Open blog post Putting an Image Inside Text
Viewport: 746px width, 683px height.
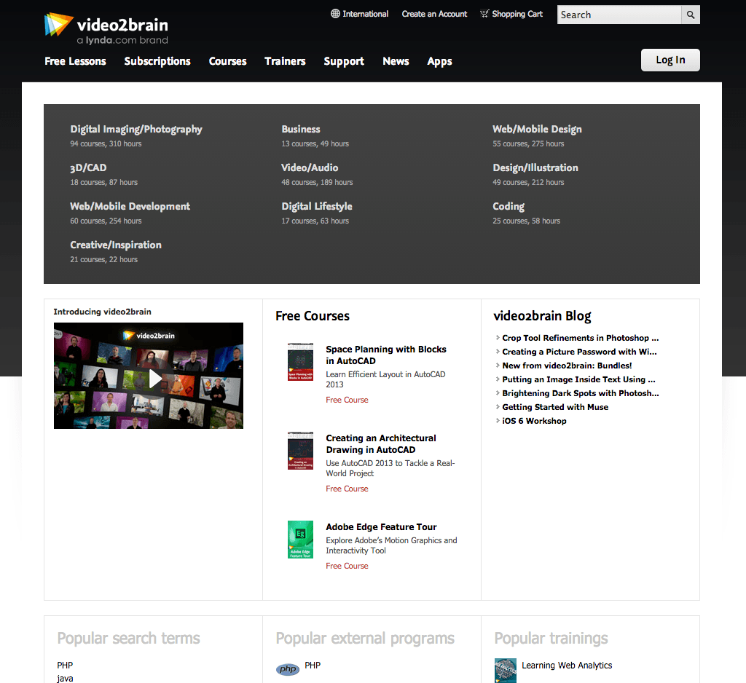click(578, 379)
